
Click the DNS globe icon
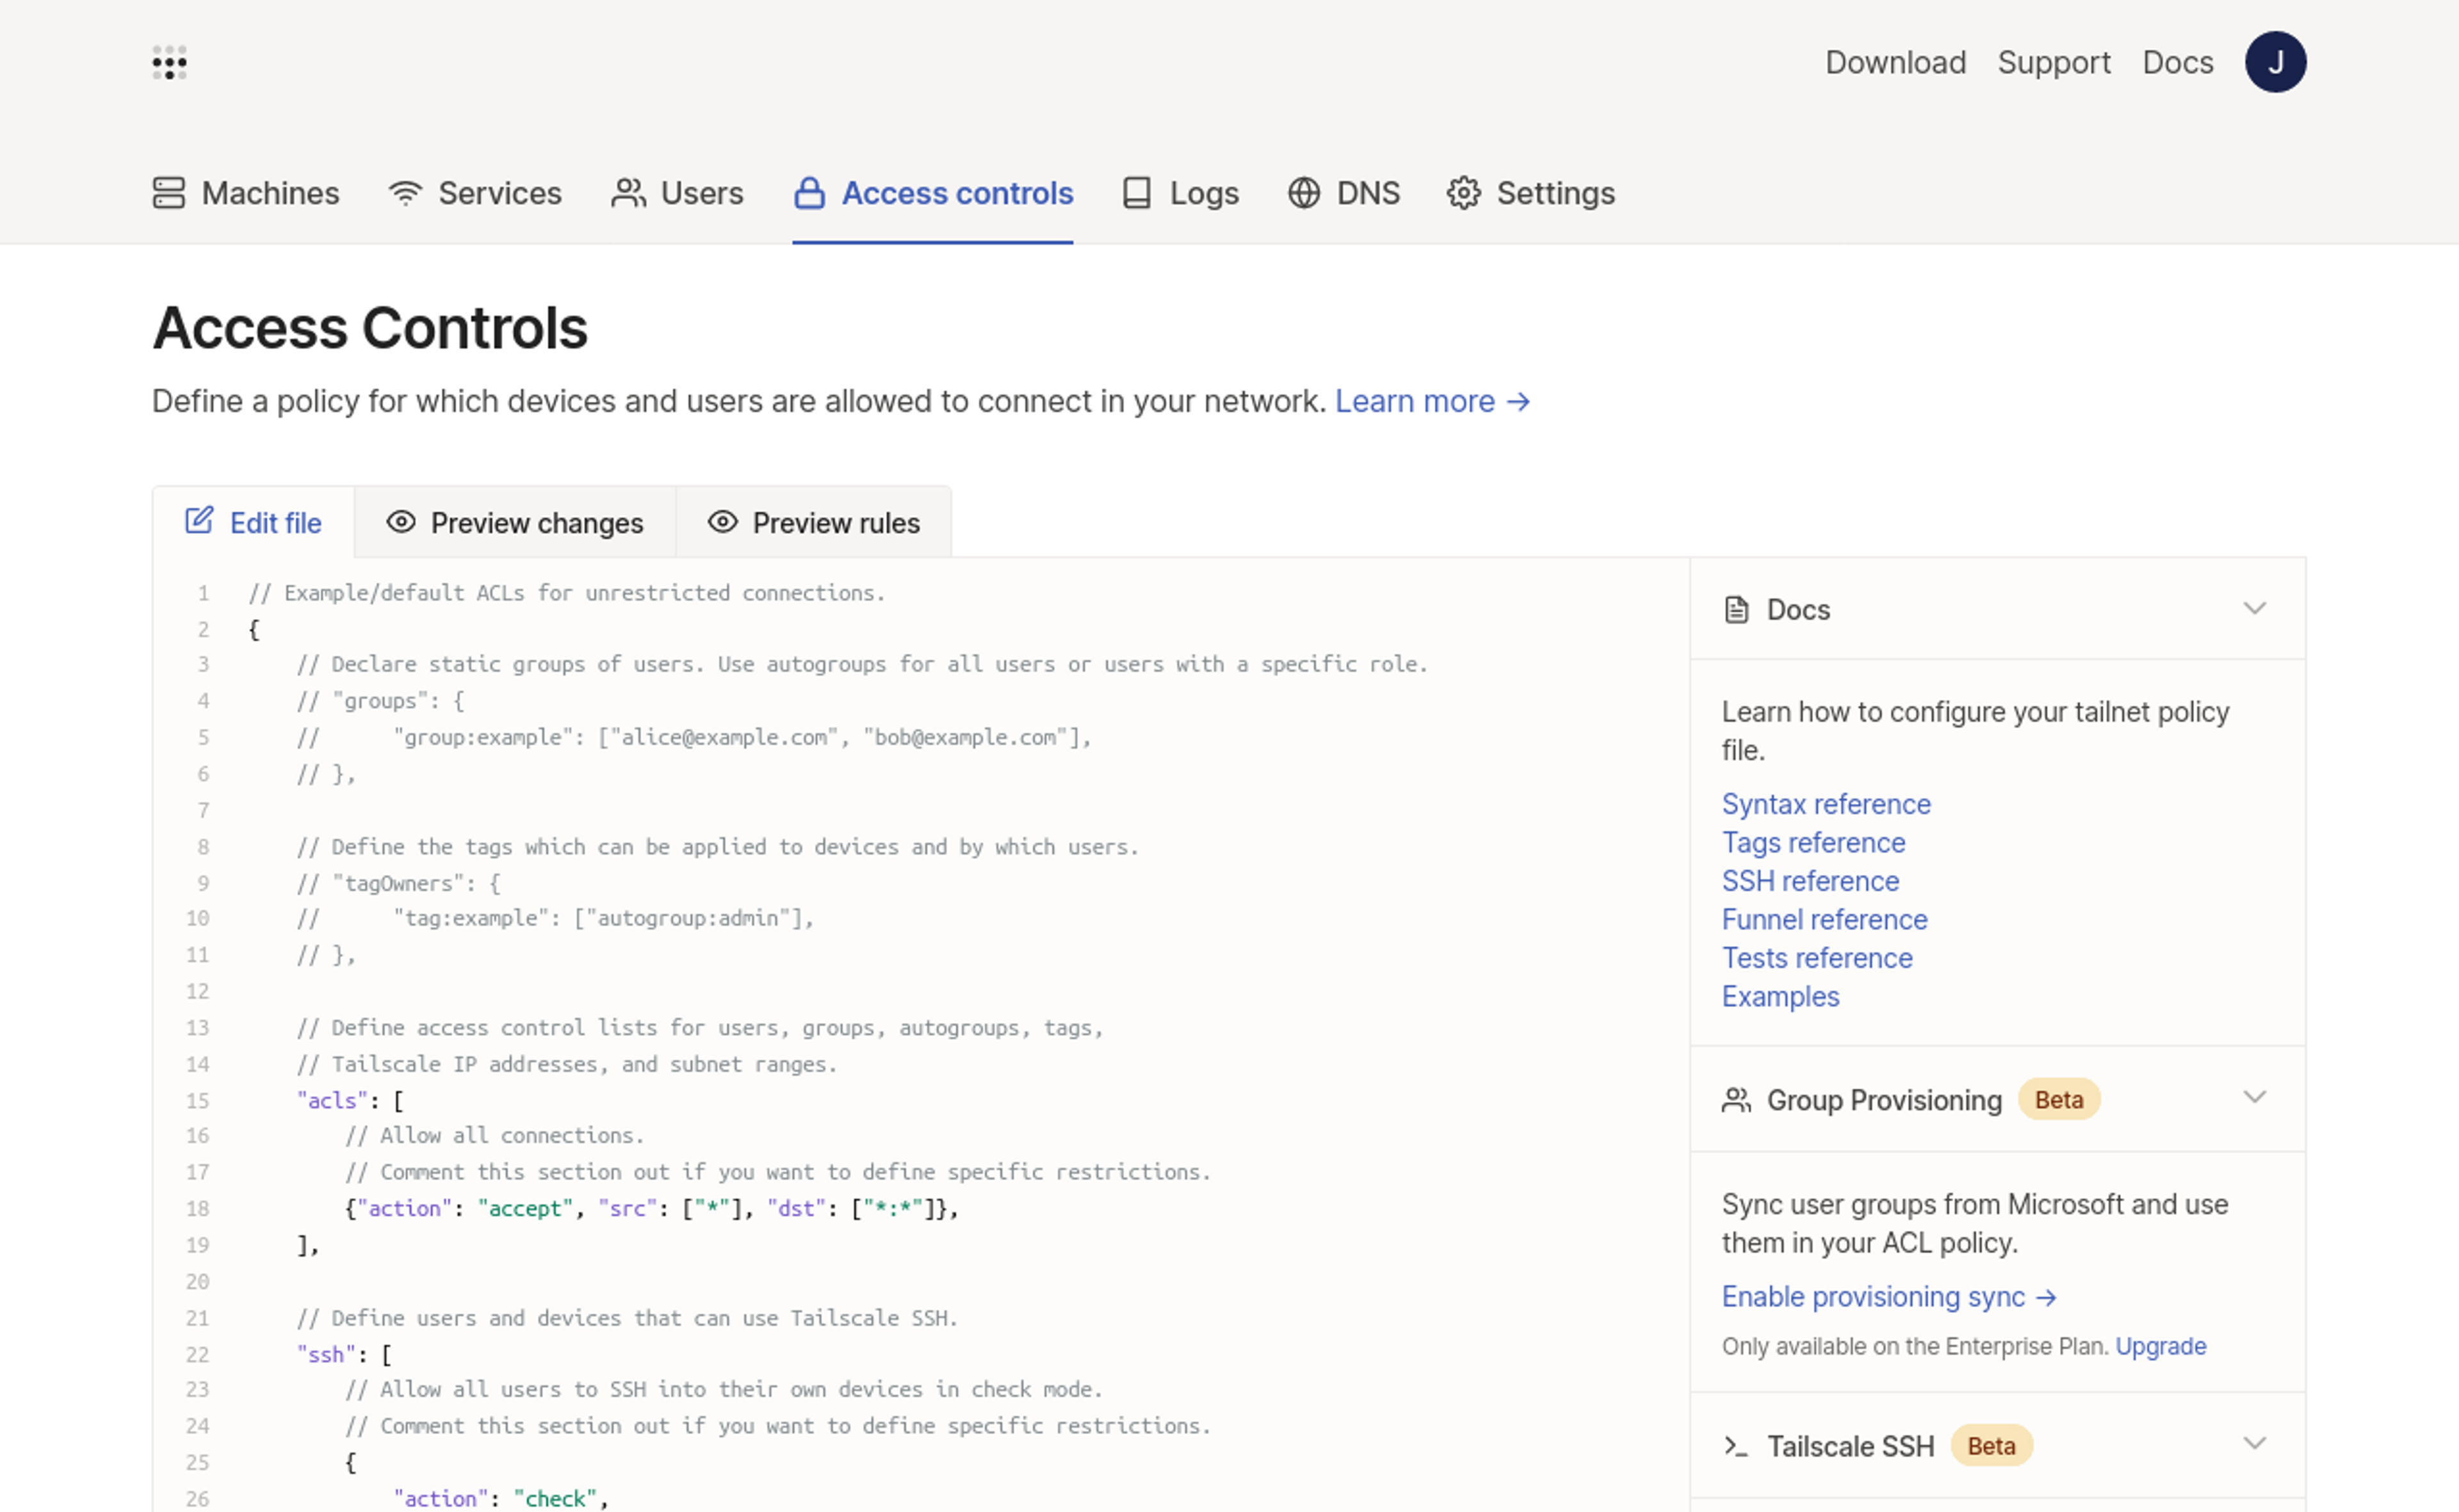pyautogui.click(x=1304, y=193)
